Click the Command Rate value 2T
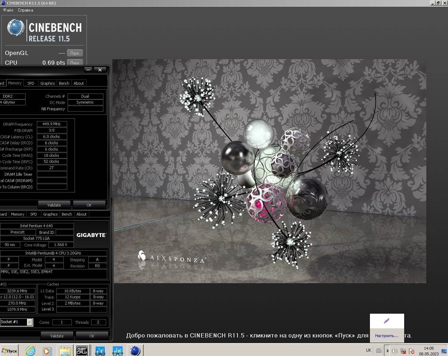The height and width of the screenshot is (356, 448). (52, 168)
